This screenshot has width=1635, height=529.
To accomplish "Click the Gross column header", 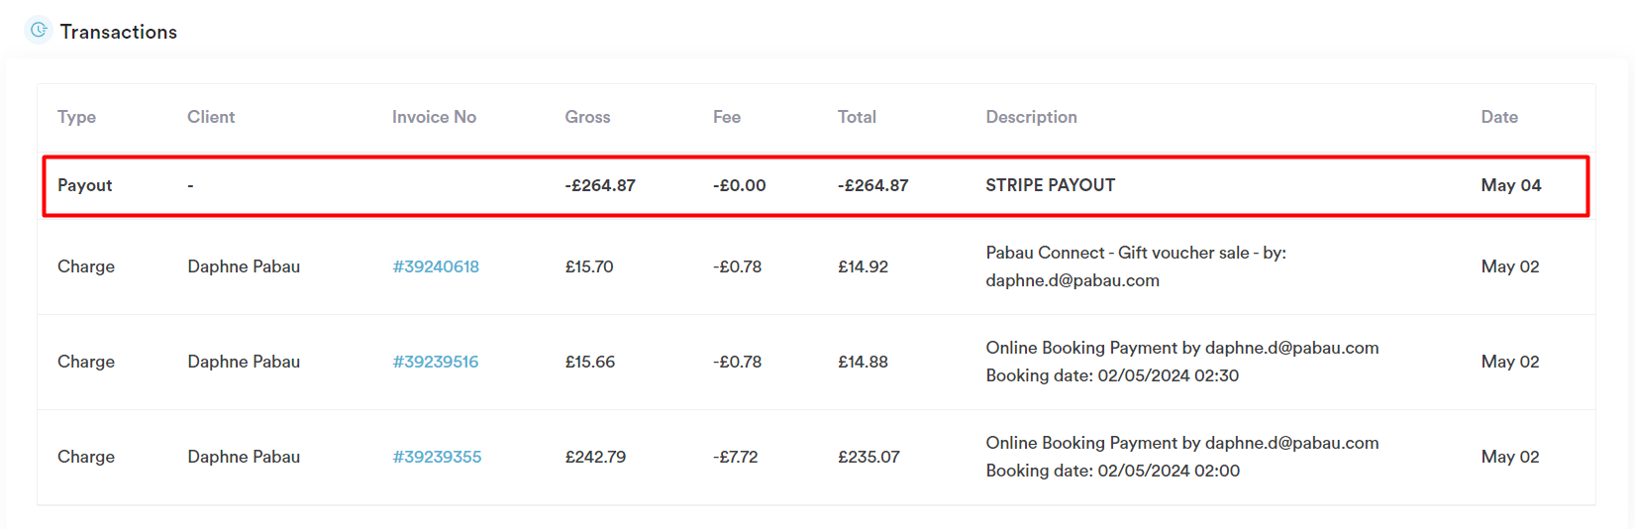I will tap(587, 117).
